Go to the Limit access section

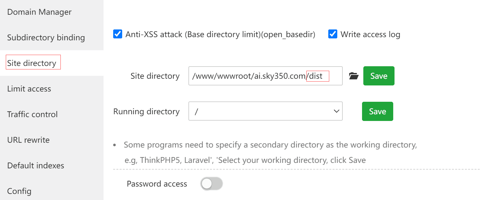(29, 89)
